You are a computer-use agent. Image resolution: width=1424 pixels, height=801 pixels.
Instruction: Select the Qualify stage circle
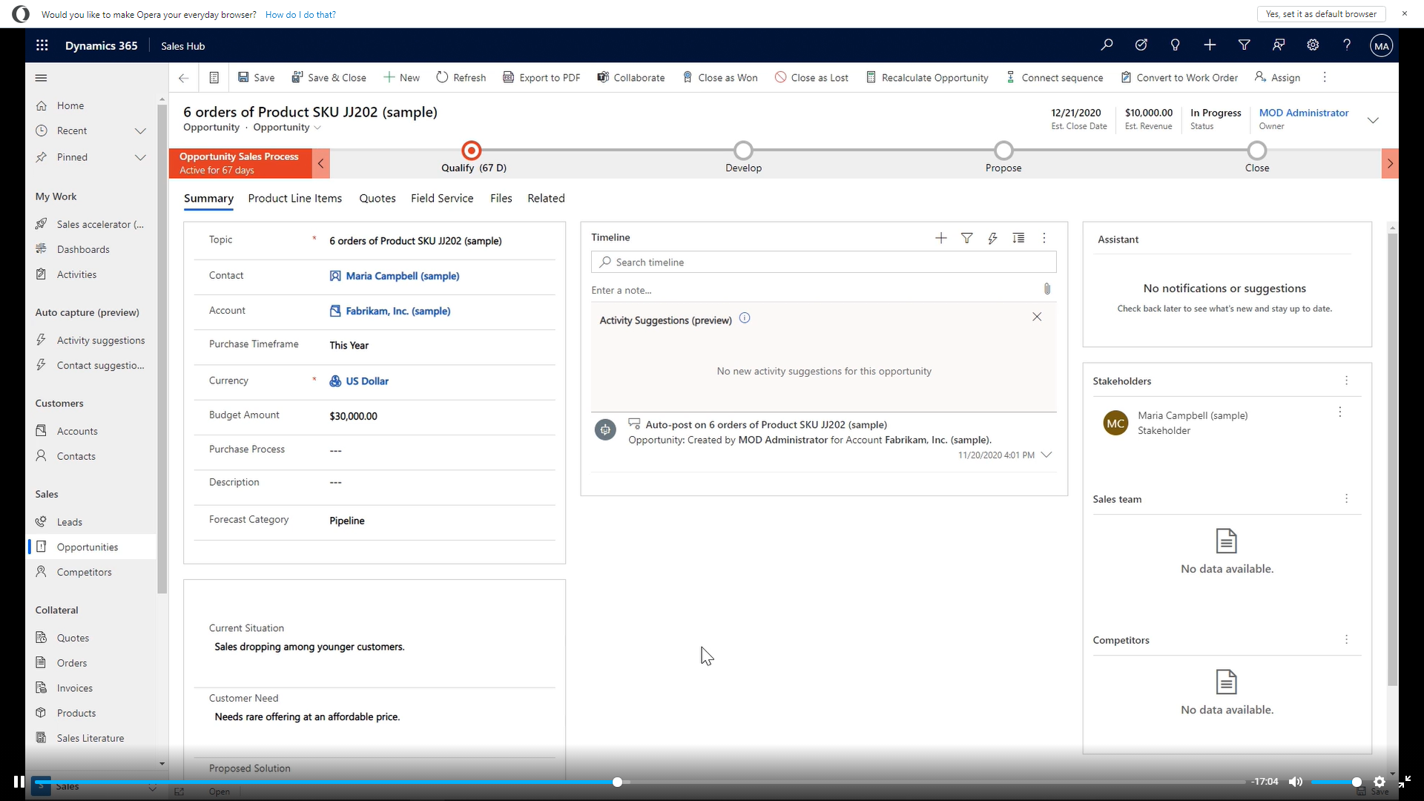(472, 151)
